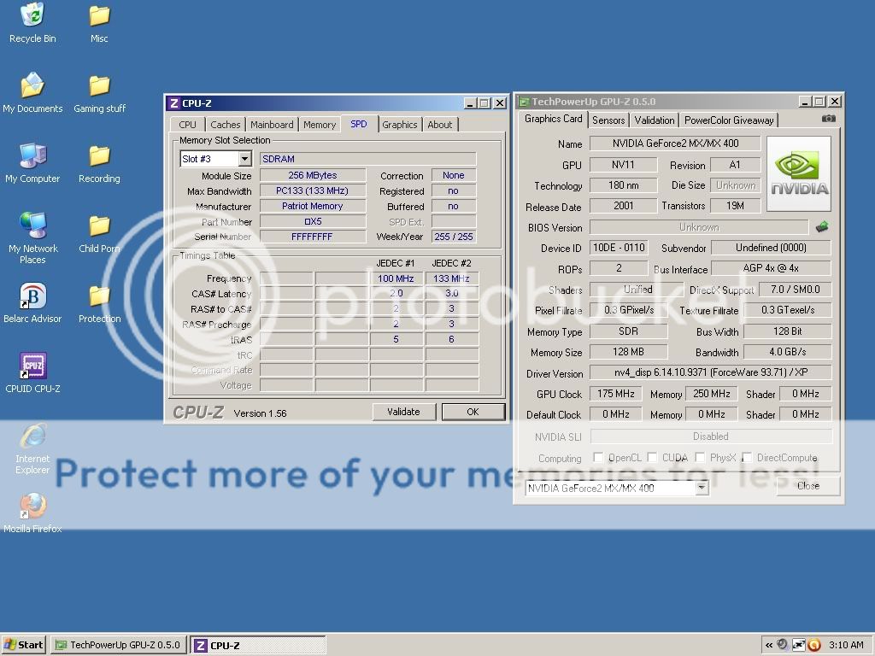Click the Close button in GPU-Z
The image size is (875, 656).
tap(807, 485)
